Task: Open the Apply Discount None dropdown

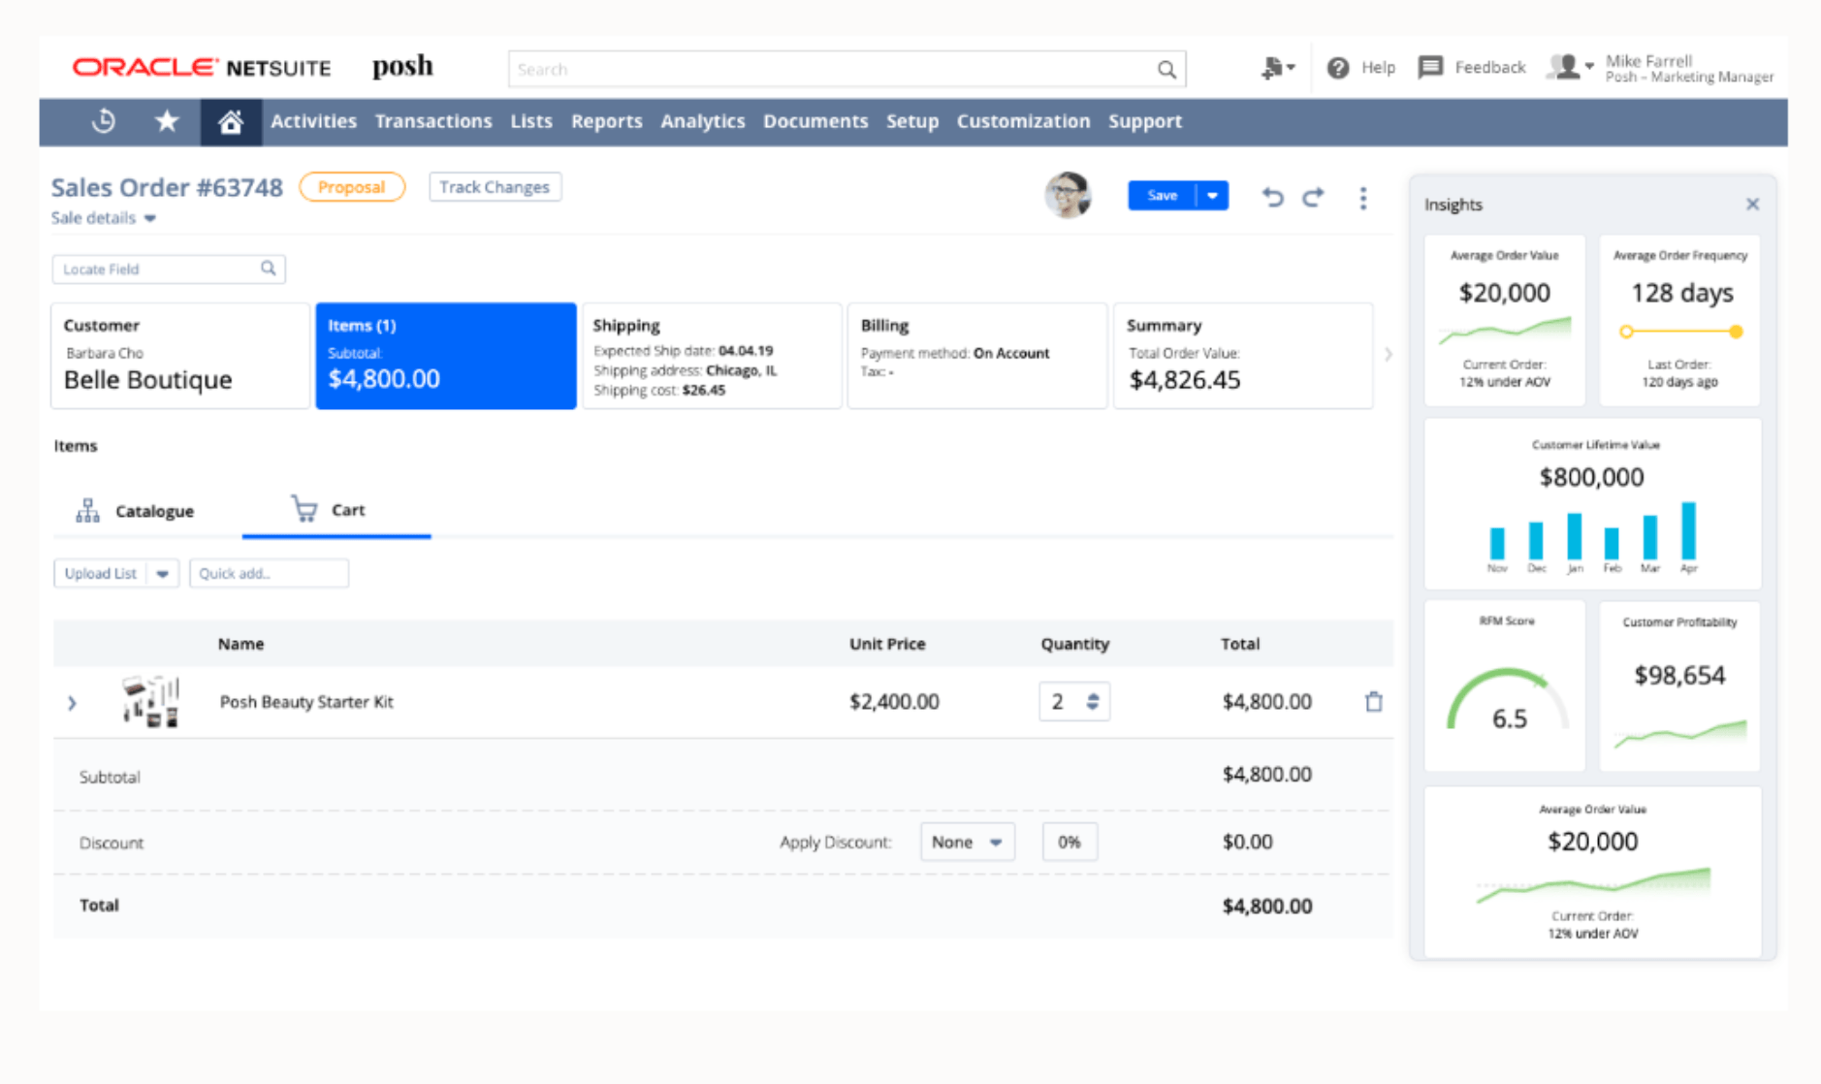Action: [x=967, y=842]
